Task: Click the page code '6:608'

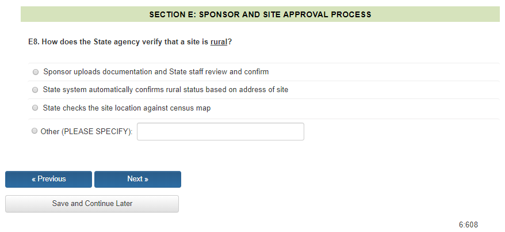Action: pyautogui.click(x=468, y=225)
